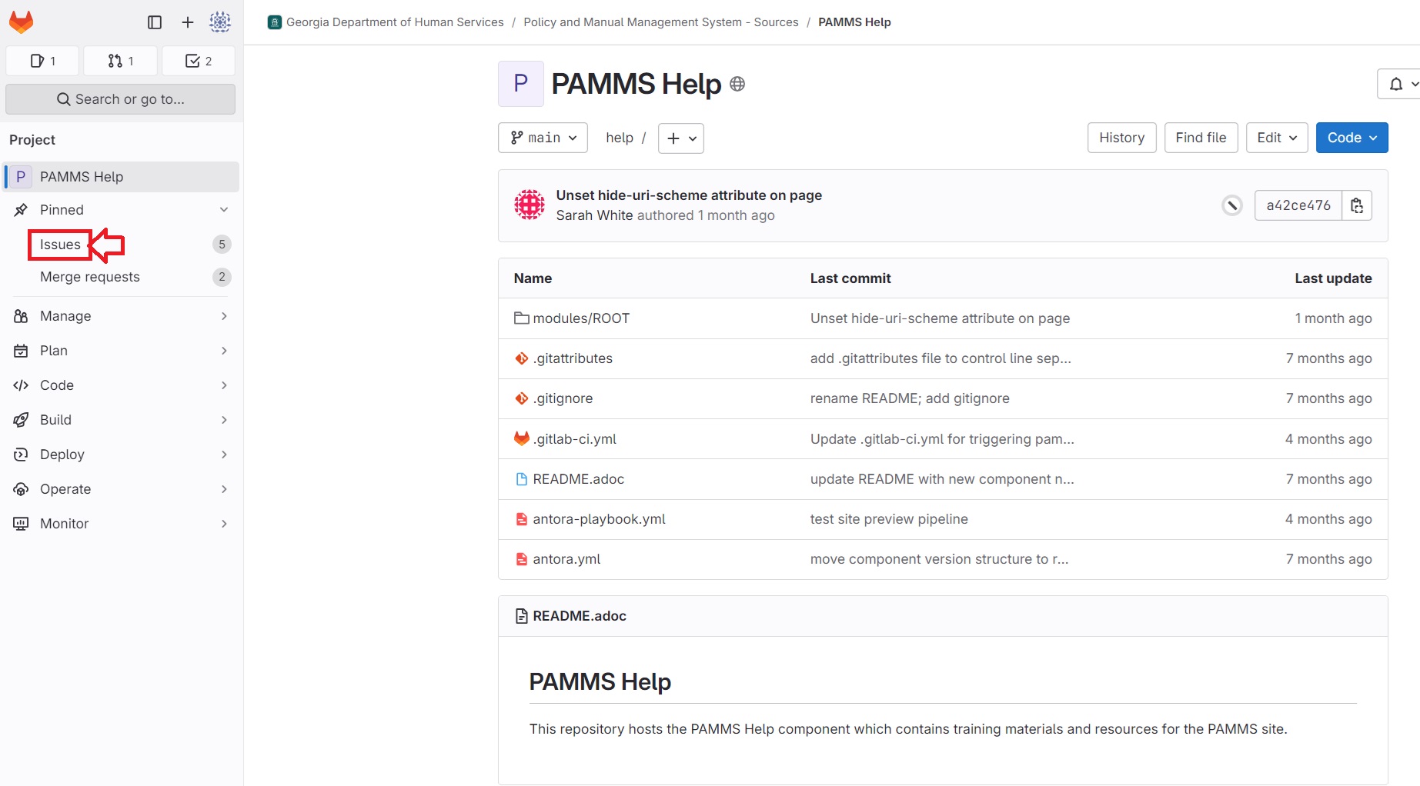Open commit rename README; add gitignore
1420x786 pixels.
910,398
